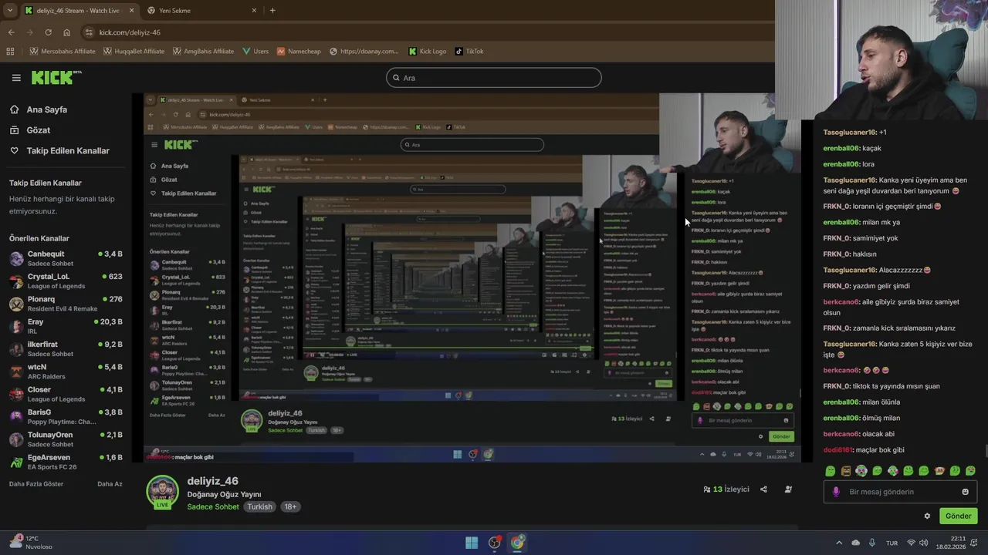Open Takip Edilen Kanallar in the sidebar
This screenshot has height=555, width=988.
pyautogui.click(x=68, y=151)
